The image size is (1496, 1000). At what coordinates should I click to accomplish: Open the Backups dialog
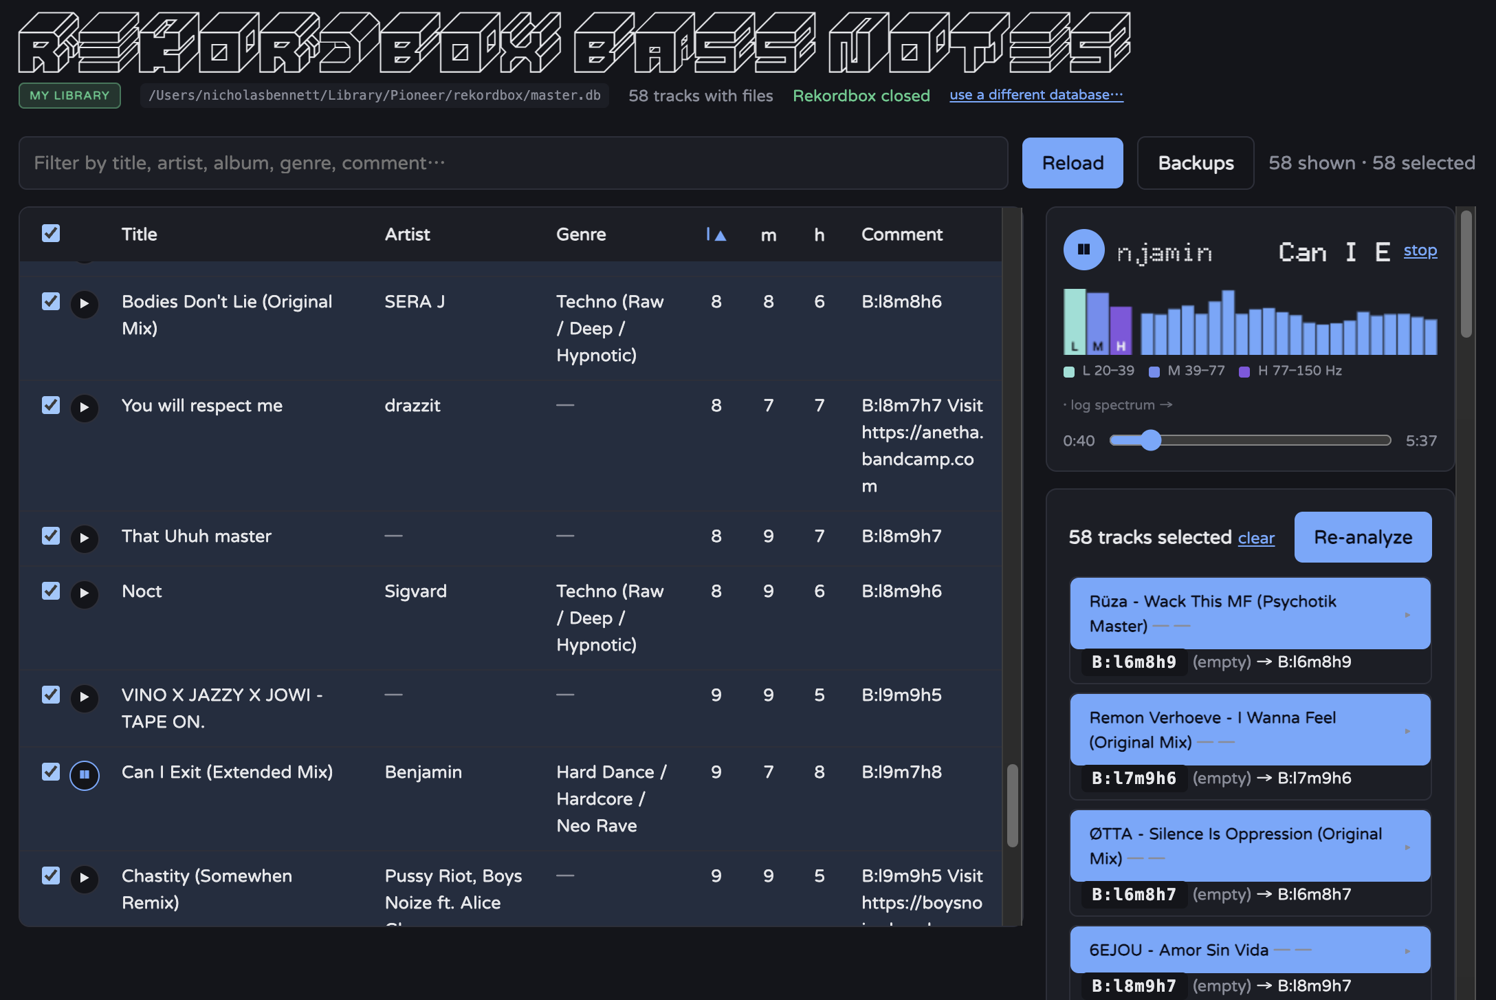pyautogui.click(x=1196, y=163)
